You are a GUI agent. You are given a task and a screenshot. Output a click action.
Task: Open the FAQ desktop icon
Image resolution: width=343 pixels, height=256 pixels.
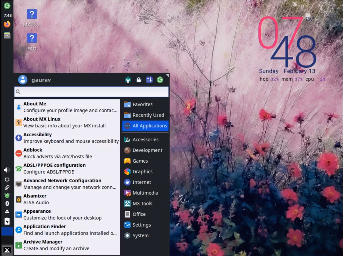32,42
